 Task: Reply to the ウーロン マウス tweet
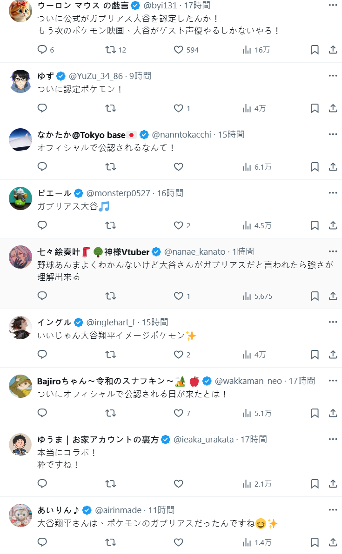[x=42, y=50]
